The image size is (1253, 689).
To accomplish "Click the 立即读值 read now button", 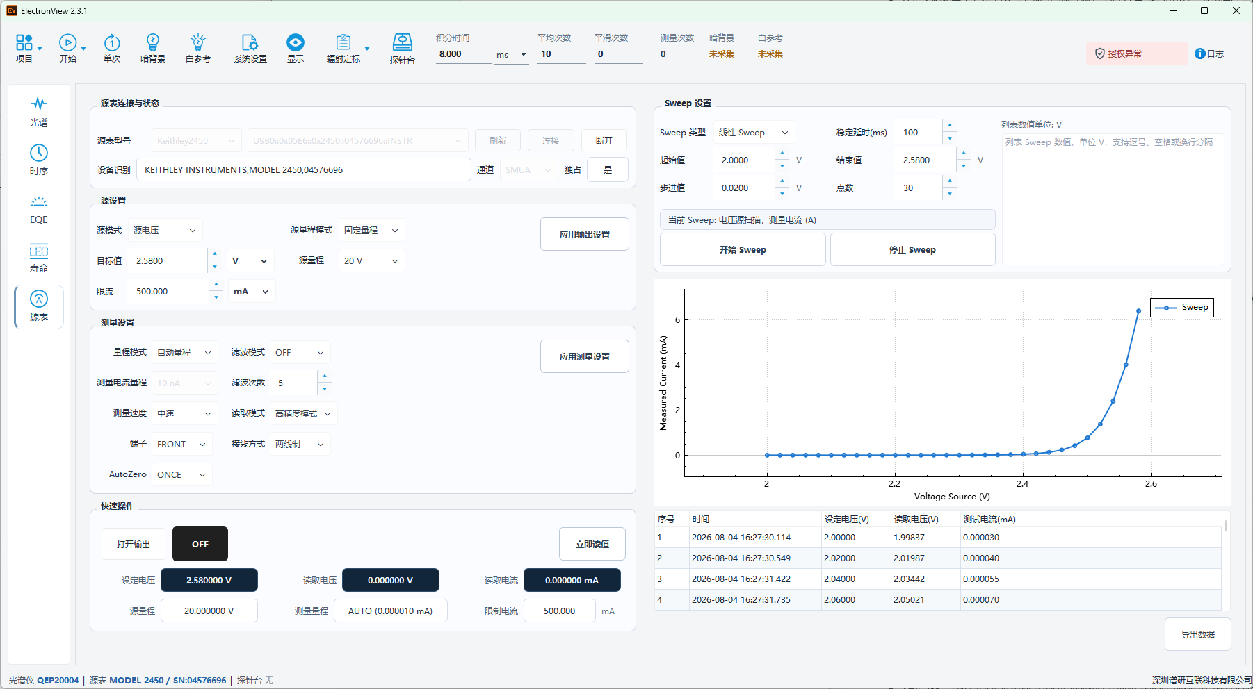I will pyautogui.click(x=592, y=544).
